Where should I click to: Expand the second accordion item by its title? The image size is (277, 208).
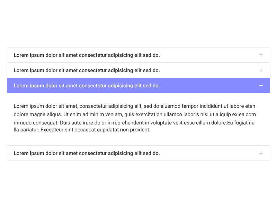[87, 70]
